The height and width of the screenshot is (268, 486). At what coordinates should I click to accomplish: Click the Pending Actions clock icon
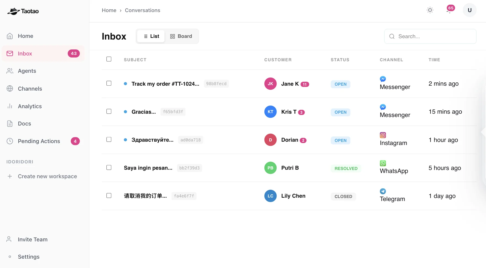(10, 141)
